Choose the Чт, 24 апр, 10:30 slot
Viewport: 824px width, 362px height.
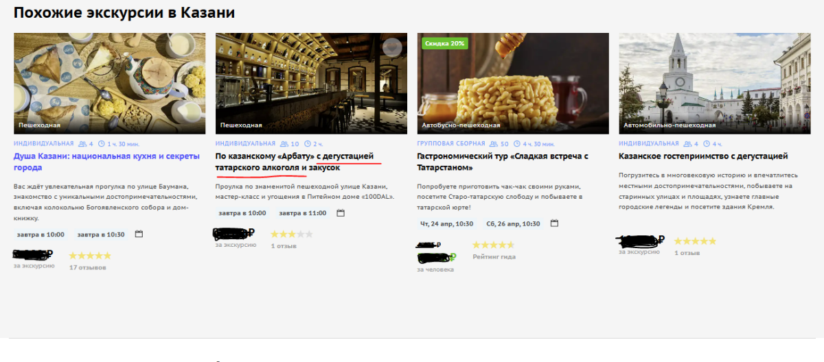click(x=446, y=224)
